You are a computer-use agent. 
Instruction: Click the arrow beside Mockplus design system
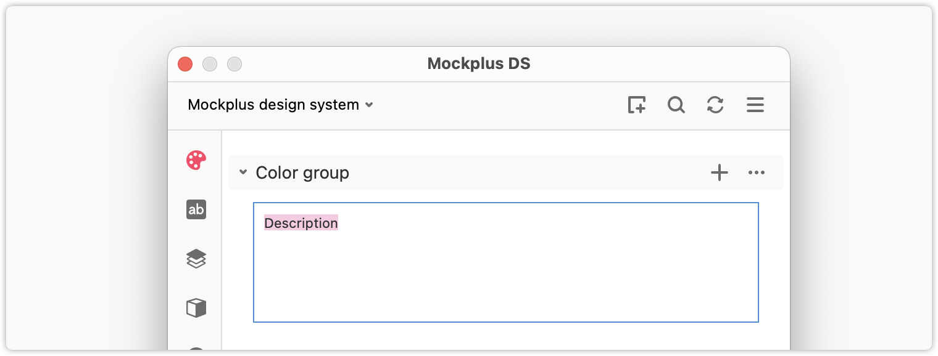(369, 105)
